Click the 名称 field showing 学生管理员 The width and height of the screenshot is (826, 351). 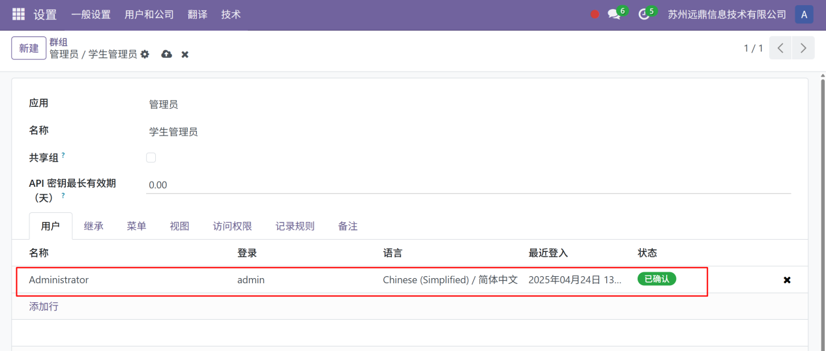[x=468, y=132]
